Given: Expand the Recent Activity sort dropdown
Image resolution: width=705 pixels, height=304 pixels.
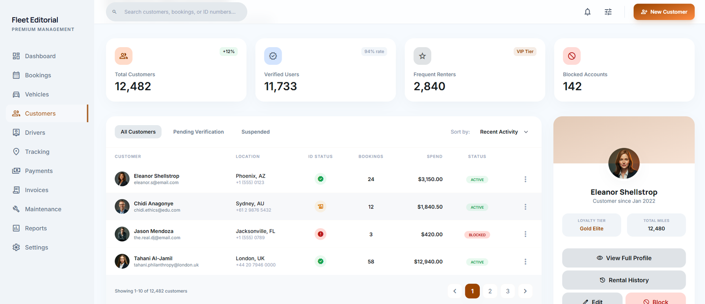Looking at the screenshot, I should [504, 132].
